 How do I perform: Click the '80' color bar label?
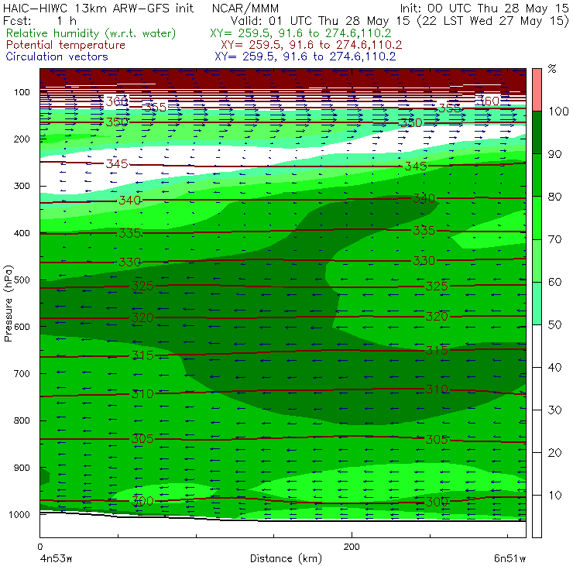[x=554, y=197]
